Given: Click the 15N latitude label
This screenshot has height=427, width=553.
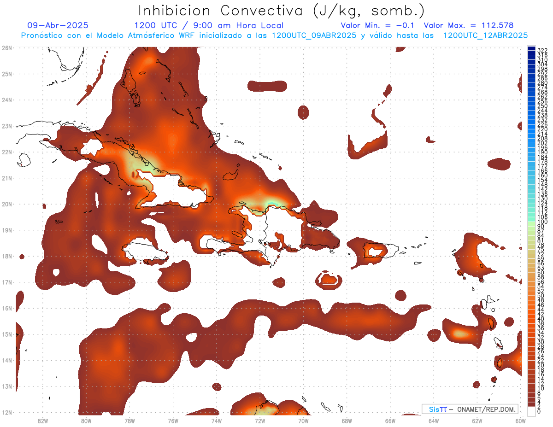Looking at the screenshot, I should tap(7, 334).
